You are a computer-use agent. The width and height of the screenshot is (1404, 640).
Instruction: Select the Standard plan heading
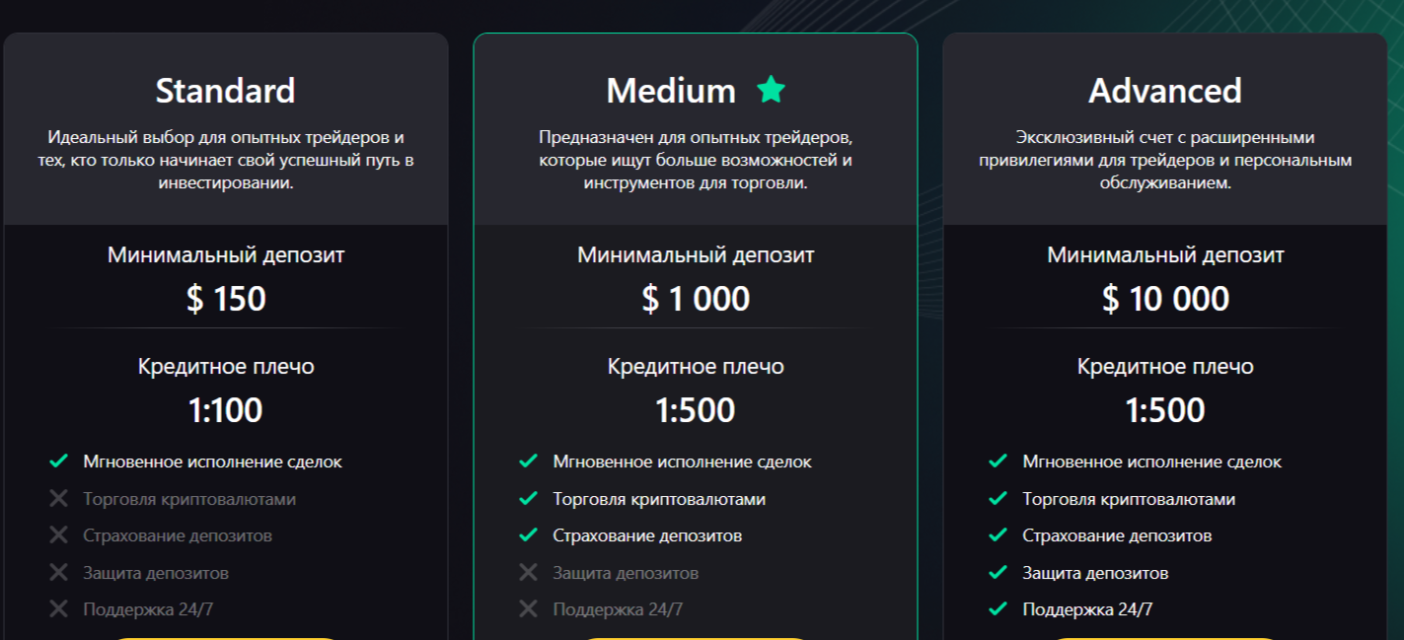(226, 91)
